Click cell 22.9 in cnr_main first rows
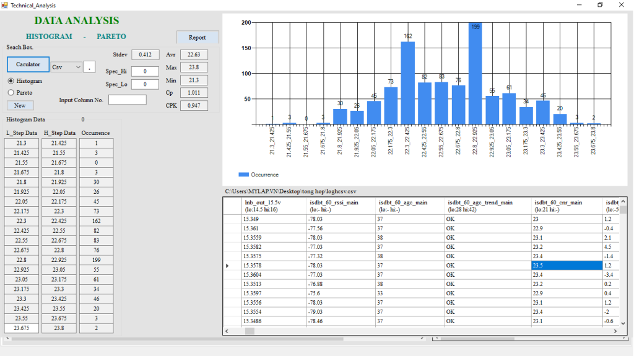 click(567, 228)
